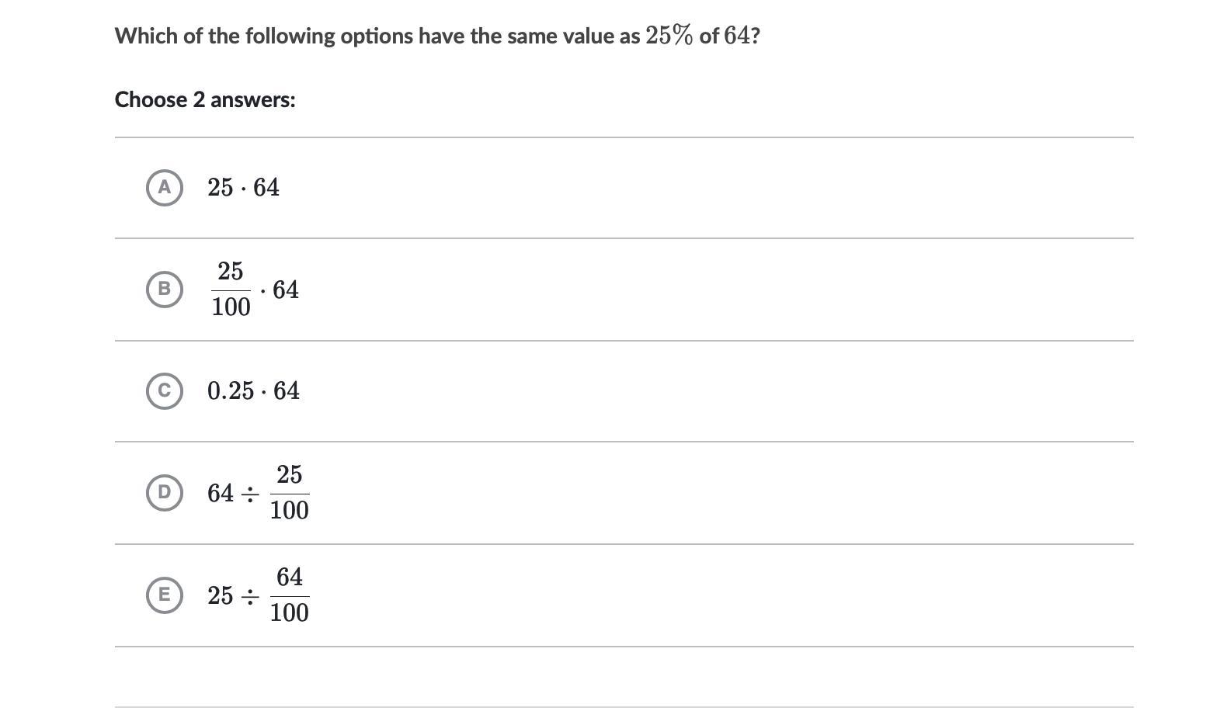Click the expression 25 · 64 in option A
This screenshot has height=725, width=1227.
(243, 188)
